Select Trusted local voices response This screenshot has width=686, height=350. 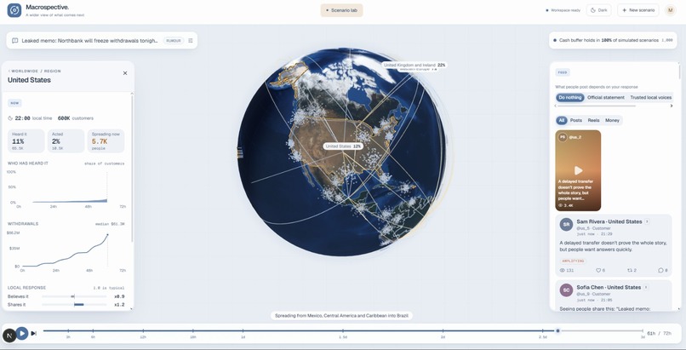click(x=650, y=98)
